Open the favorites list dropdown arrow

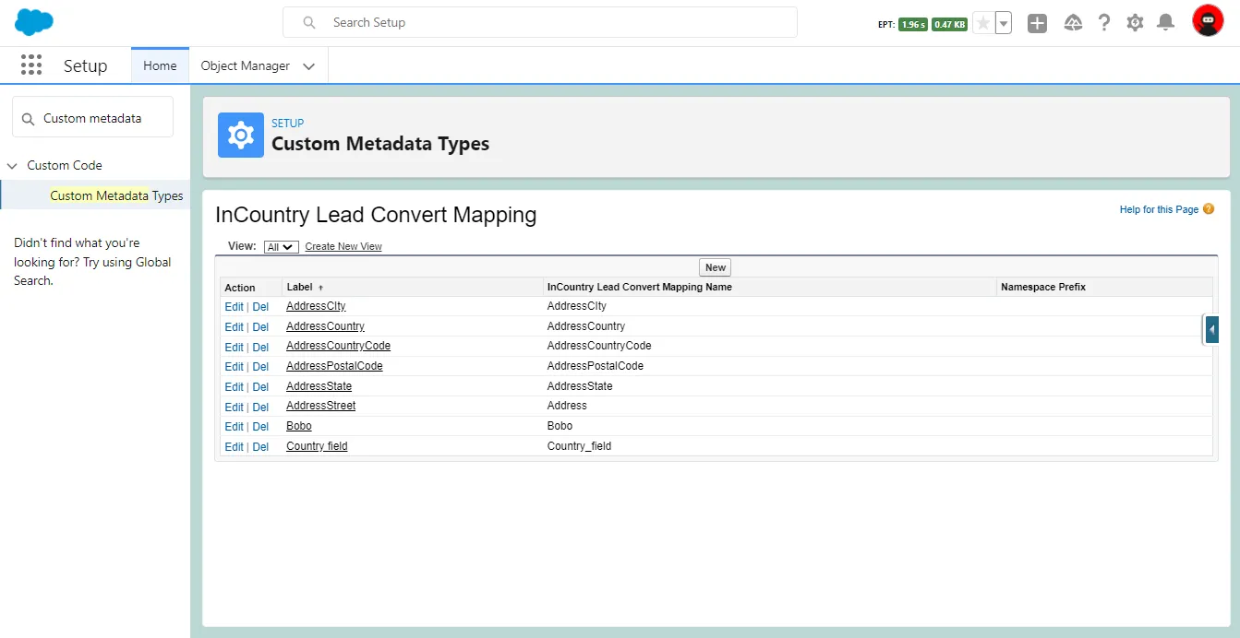click(1004, 23)
